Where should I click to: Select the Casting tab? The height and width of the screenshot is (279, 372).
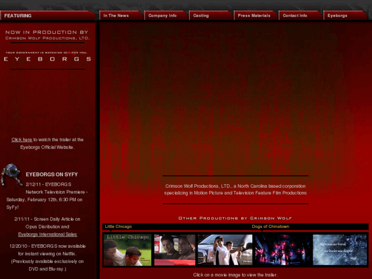pyautogui.click(x=210, y=16)
